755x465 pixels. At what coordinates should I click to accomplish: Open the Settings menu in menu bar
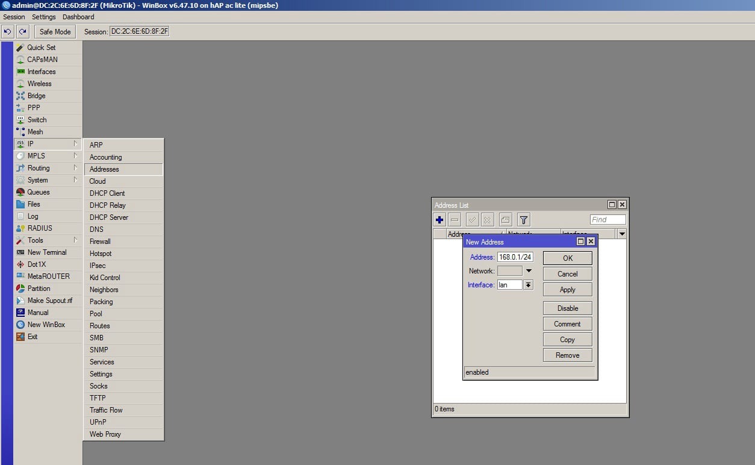point(43,17)
